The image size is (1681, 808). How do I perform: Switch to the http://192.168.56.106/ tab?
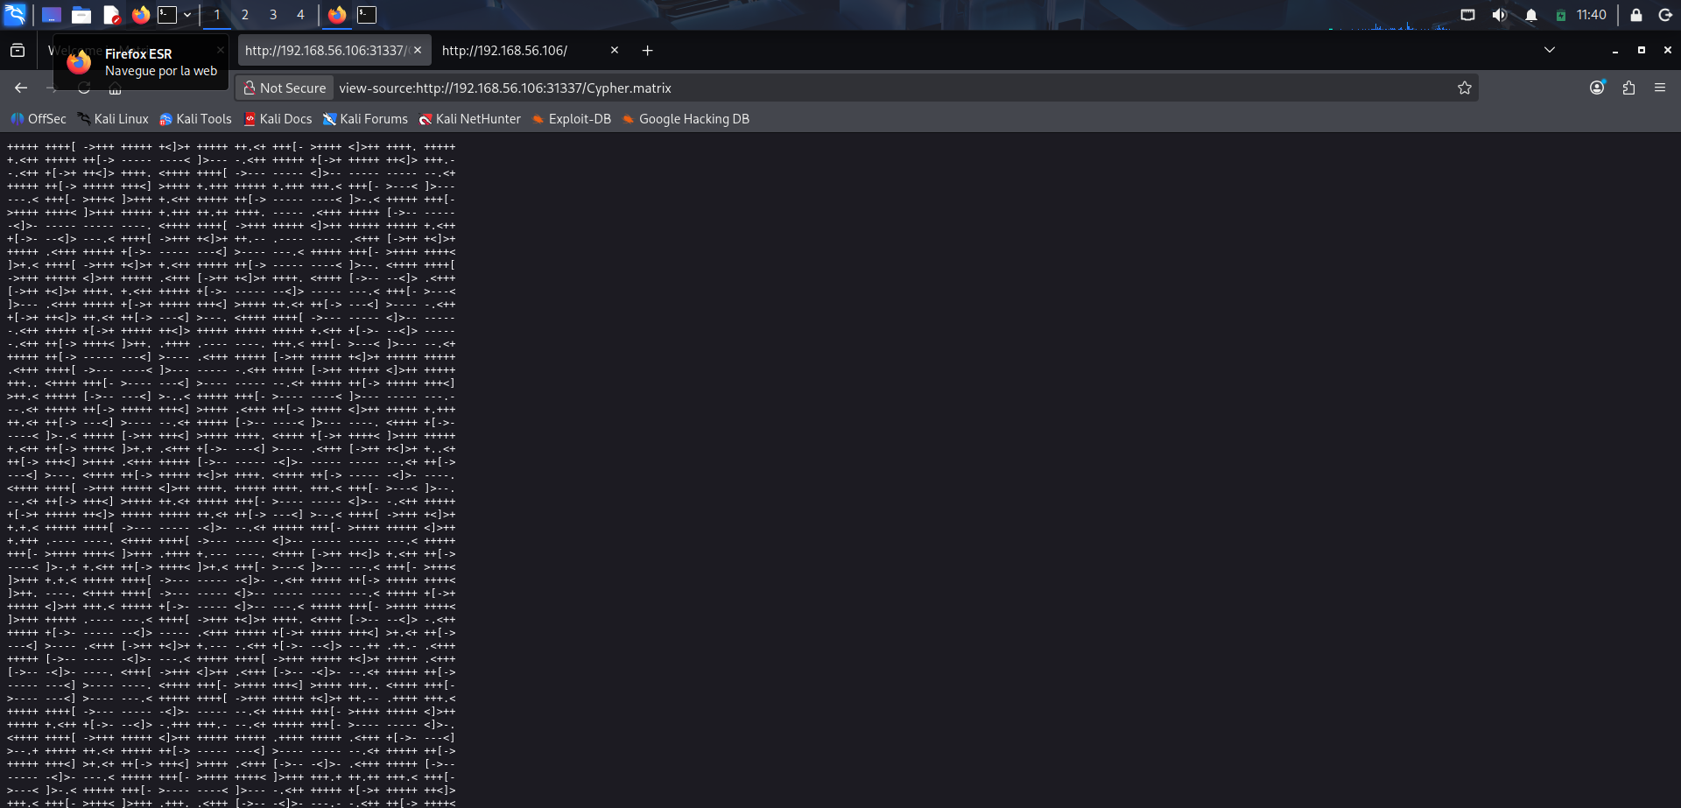pos(504,50)
